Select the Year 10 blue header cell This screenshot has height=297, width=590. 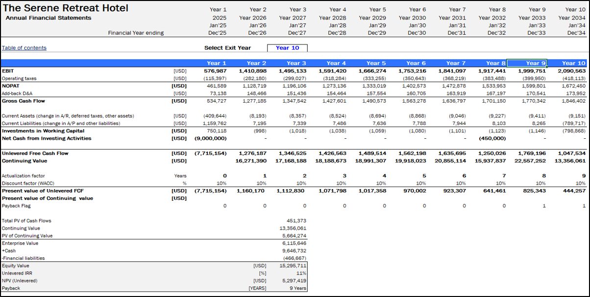tap(568, 63)
